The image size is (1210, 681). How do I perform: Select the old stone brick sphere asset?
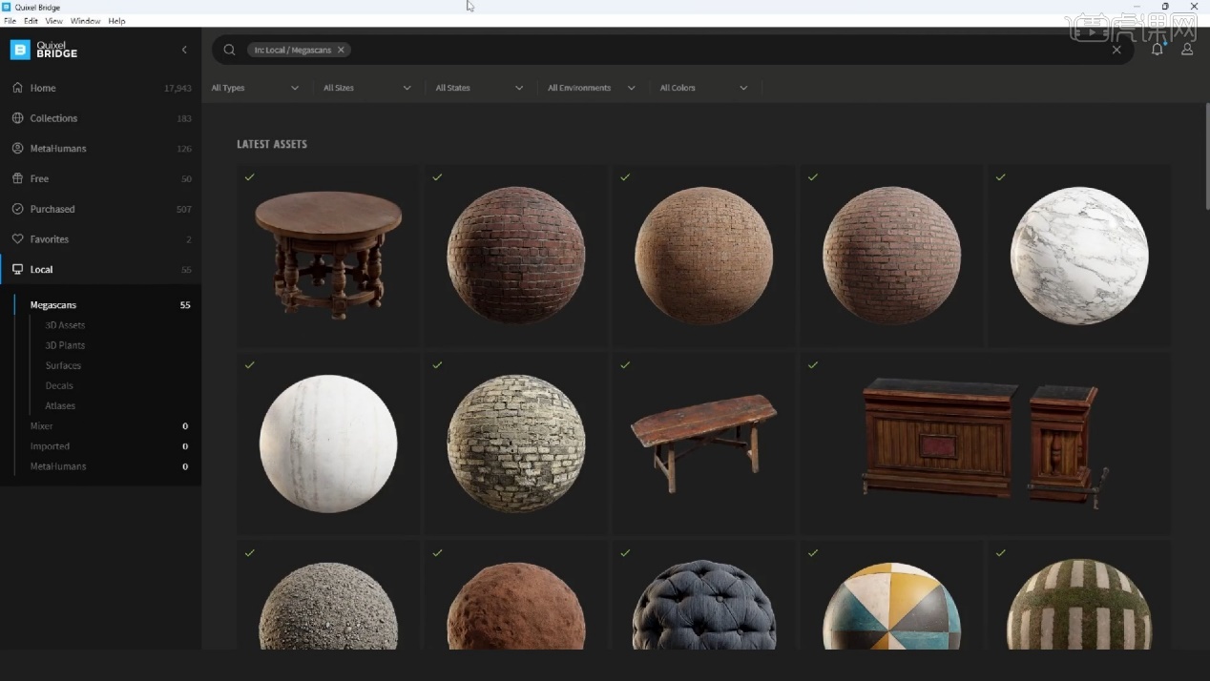[516, 444]
